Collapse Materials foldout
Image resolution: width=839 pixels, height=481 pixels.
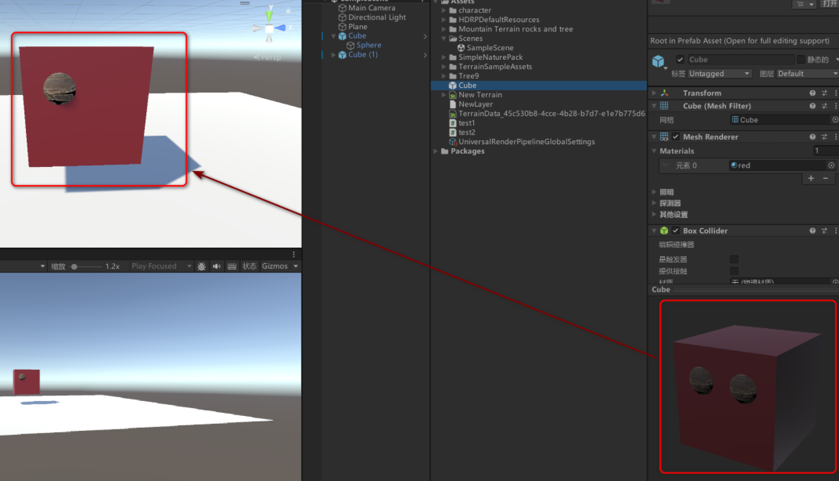click(654, 151)
